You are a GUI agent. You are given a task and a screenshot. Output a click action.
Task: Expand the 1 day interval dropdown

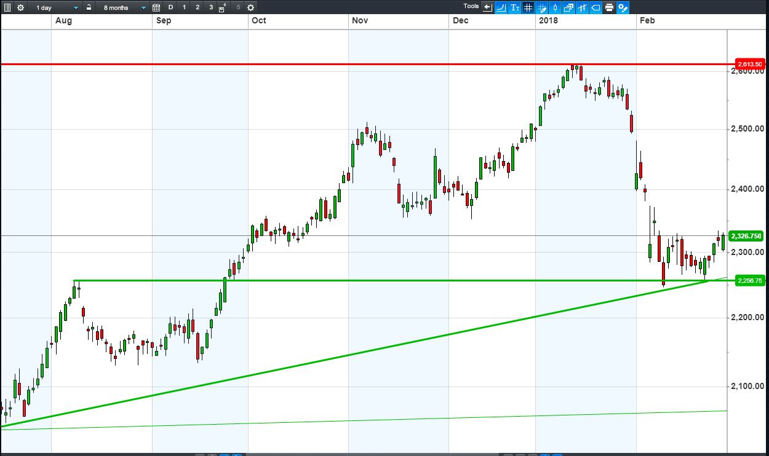coord(55,7)
